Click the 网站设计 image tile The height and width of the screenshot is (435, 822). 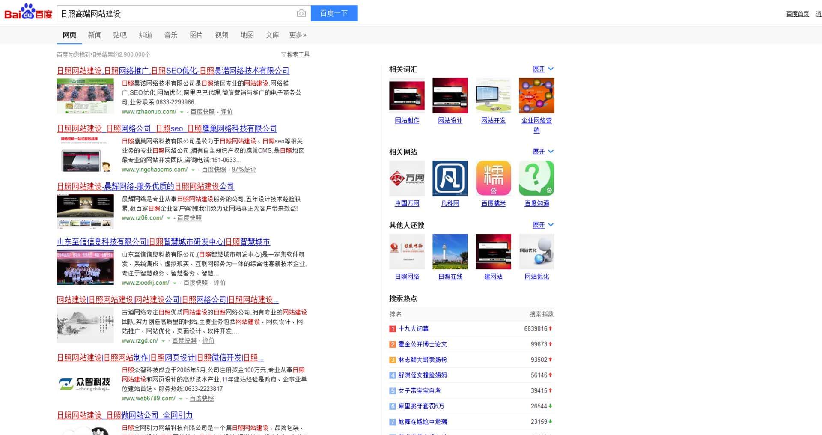(450, 96)
